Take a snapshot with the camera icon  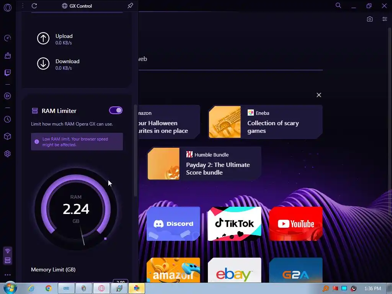click(370, 19)
